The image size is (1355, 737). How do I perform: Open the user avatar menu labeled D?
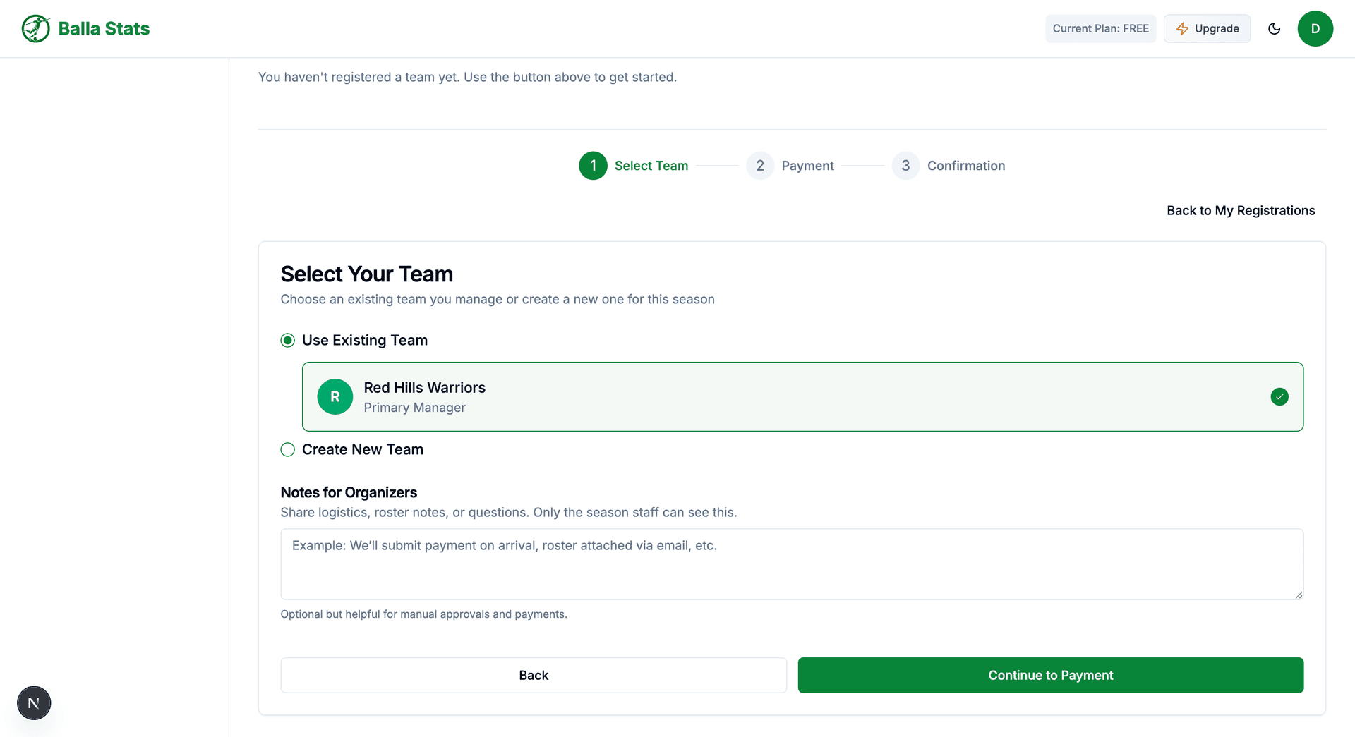pyautogui.click(x=1315, y=28)
